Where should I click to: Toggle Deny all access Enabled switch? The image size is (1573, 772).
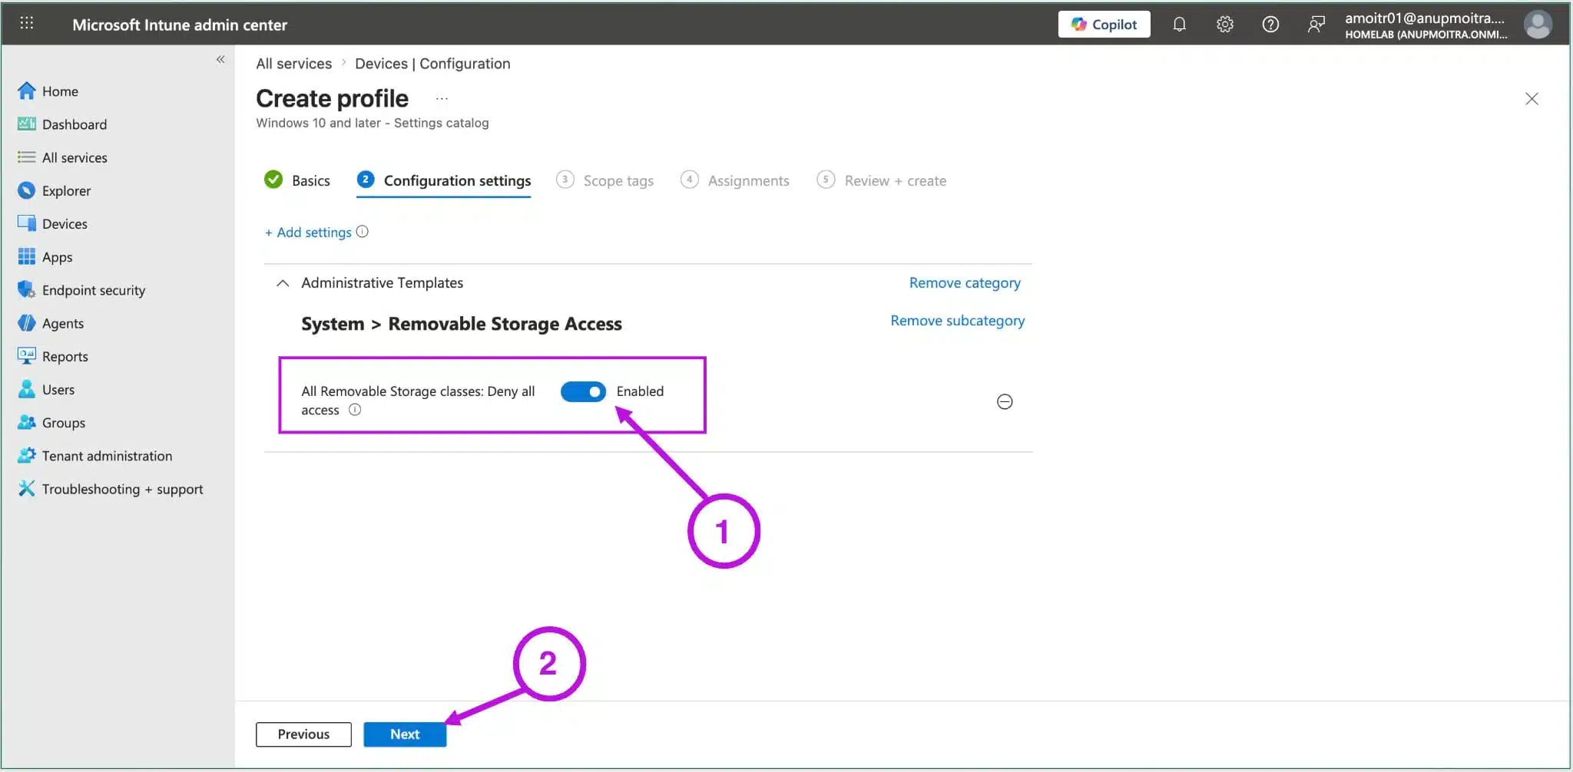point(583,391)
